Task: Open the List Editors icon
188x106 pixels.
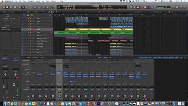Action: (x=174, y=7)
